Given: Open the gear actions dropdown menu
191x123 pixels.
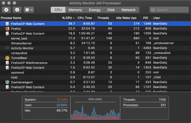Looking at the screenshot, I should click(29, 10).
